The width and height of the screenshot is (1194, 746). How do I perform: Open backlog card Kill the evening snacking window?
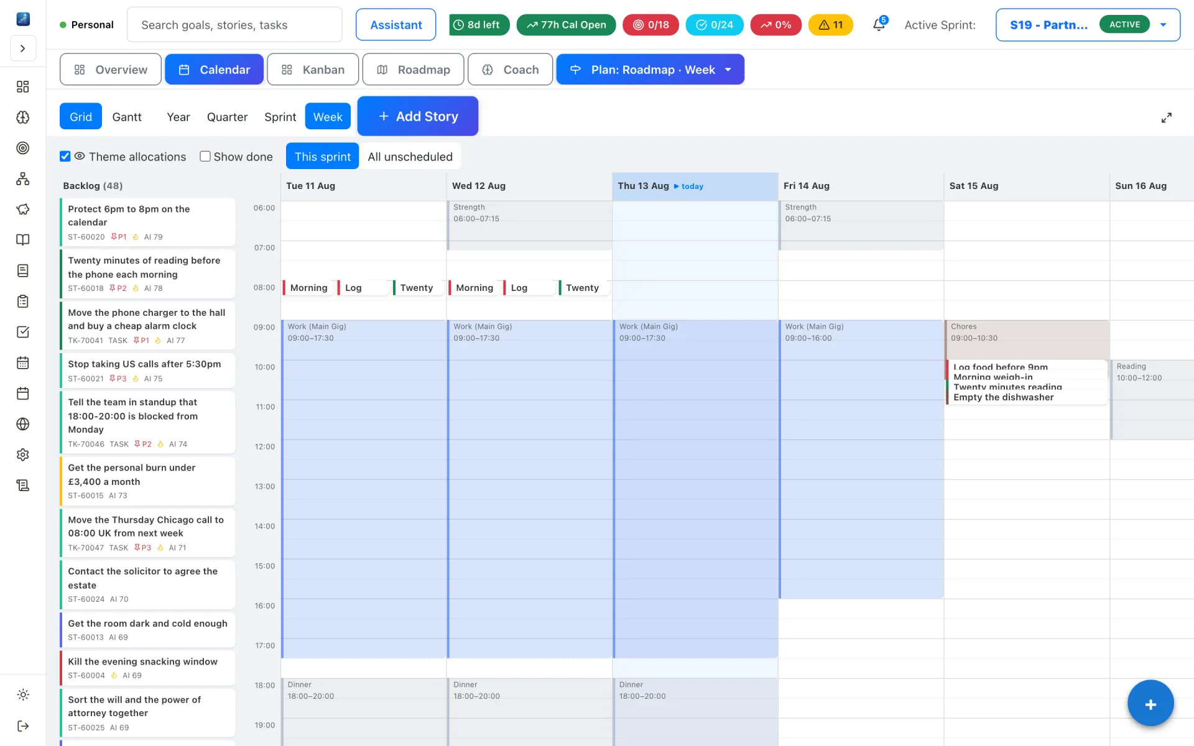coord(147,668)
